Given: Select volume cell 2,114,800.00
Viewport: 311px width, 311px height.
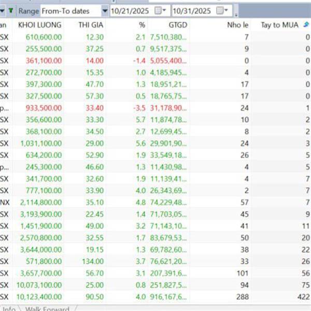Looking at the screenshot, I should click(x=41, y=202).
